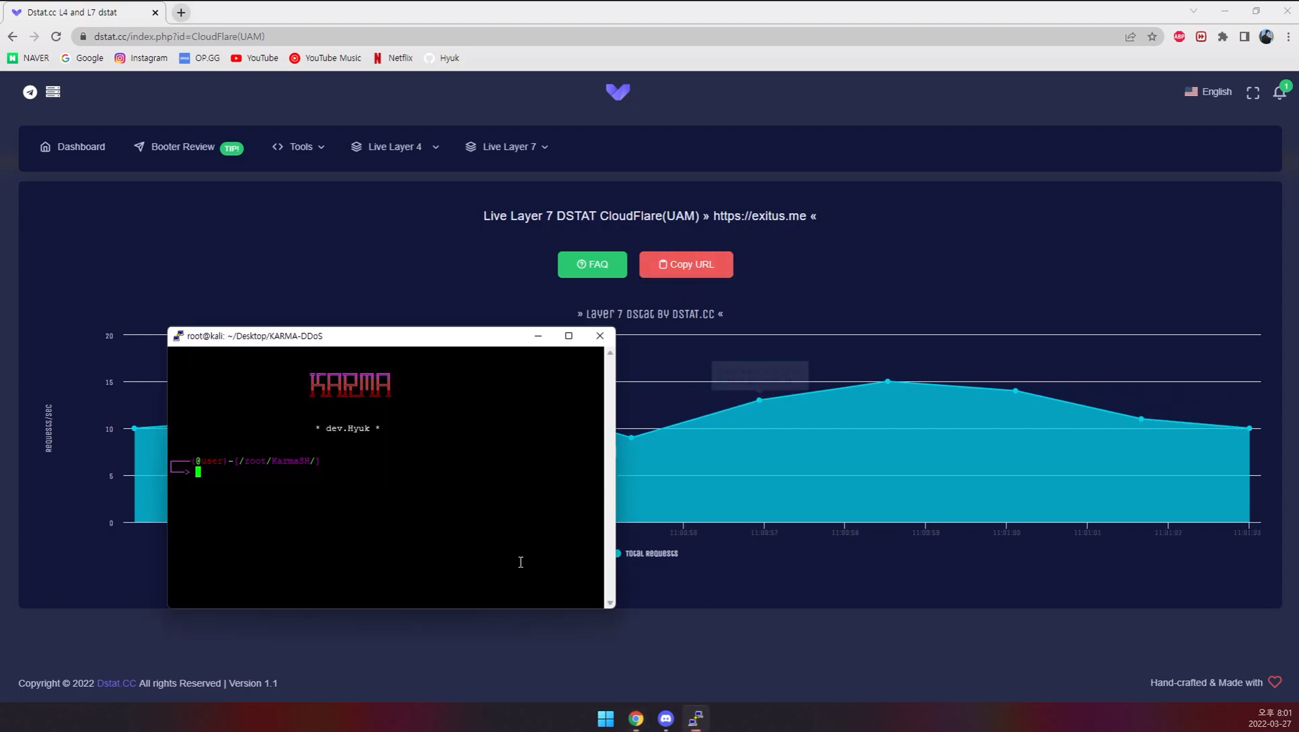The image size is (1299, 732).
Task: Go to the Dashboard menu item
Action: coord(73,146)
